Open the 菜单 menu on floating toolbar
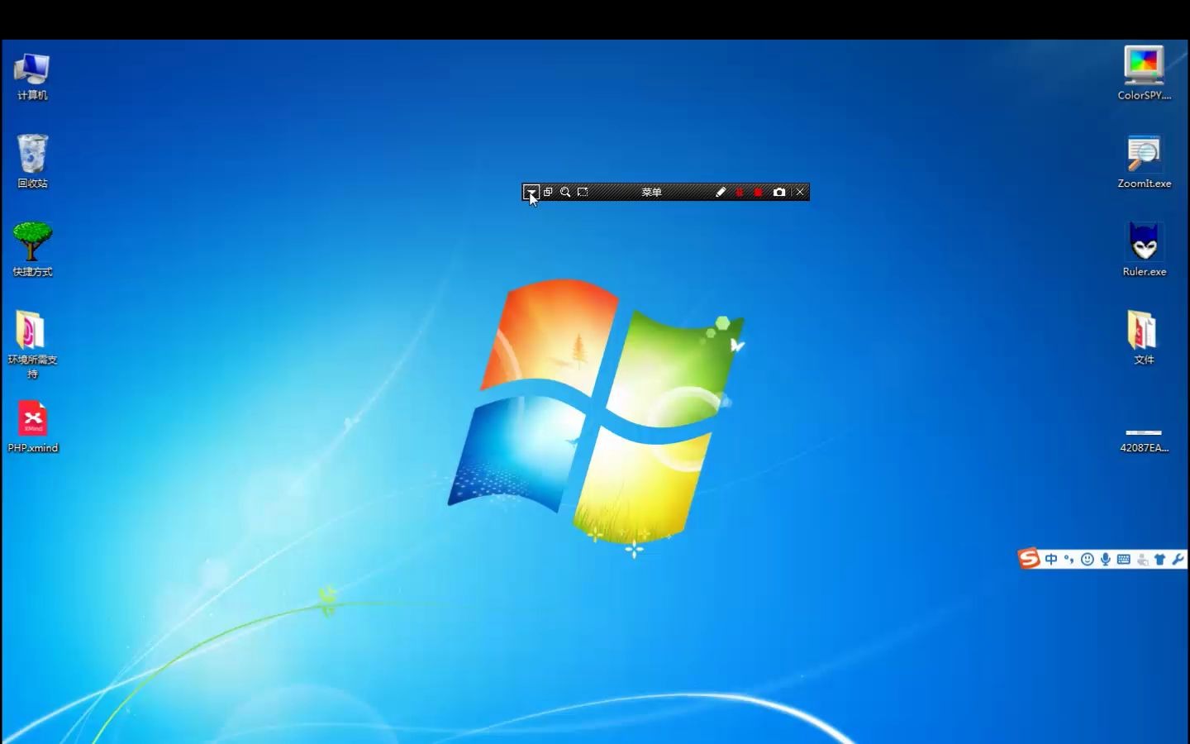1190x744 pixels. [x=651, y=192]
